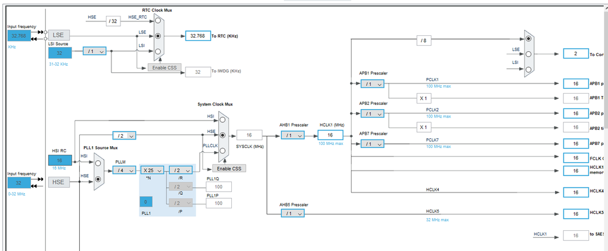Image resolution: width=608 pixels, height=251 pixels.
Task: Click the HSE input frequency field
Action: [19, 183]
